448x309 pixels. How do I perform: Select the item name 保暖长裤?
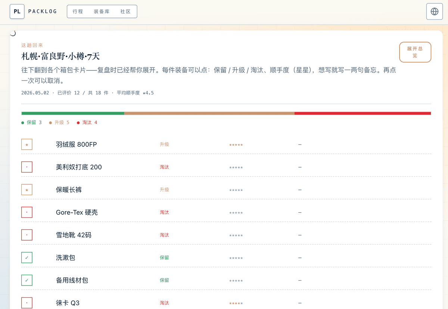(x=69, y=190)
